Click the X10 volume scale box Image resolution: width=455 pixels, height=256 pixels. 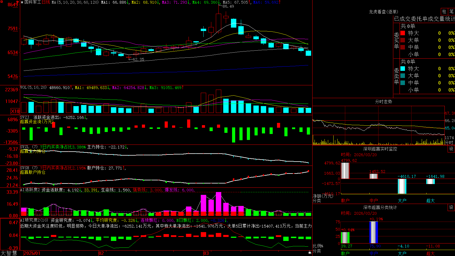tap(15, 111)
